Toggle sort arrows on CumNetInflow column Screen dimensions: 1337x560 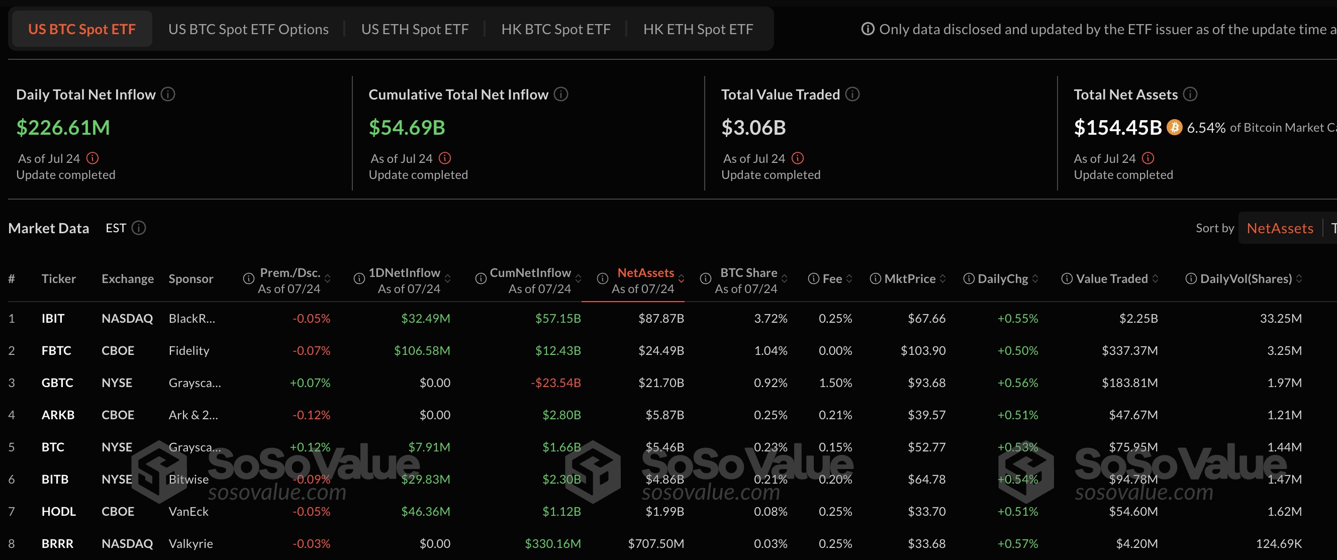(x=578, y=278)
